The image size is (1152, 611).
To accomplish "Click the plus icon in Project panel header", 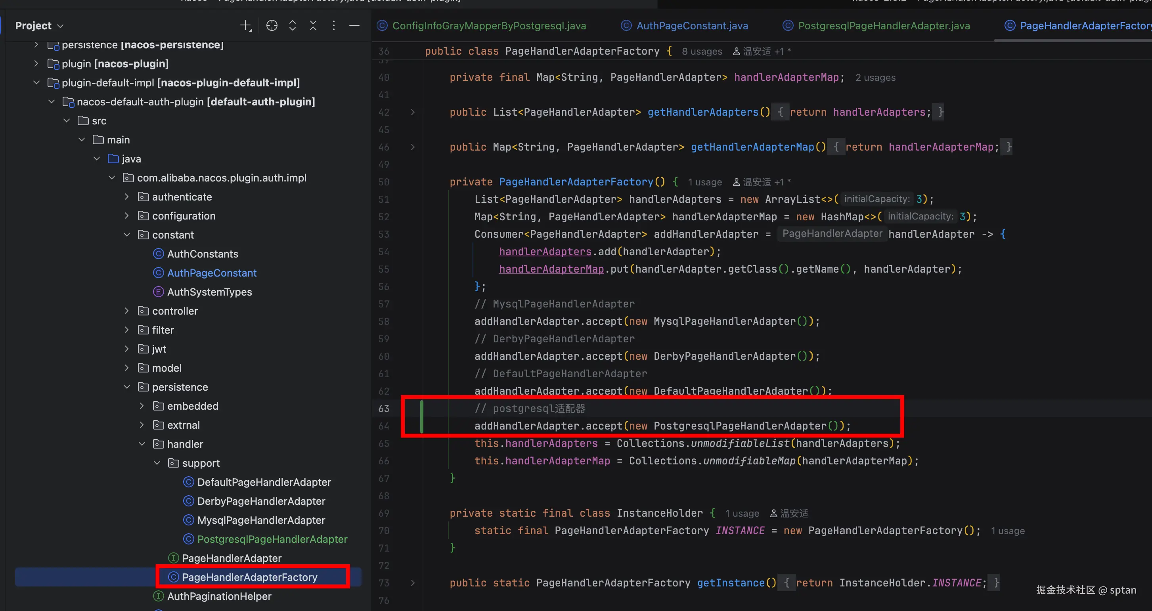I will click(245, 25).
